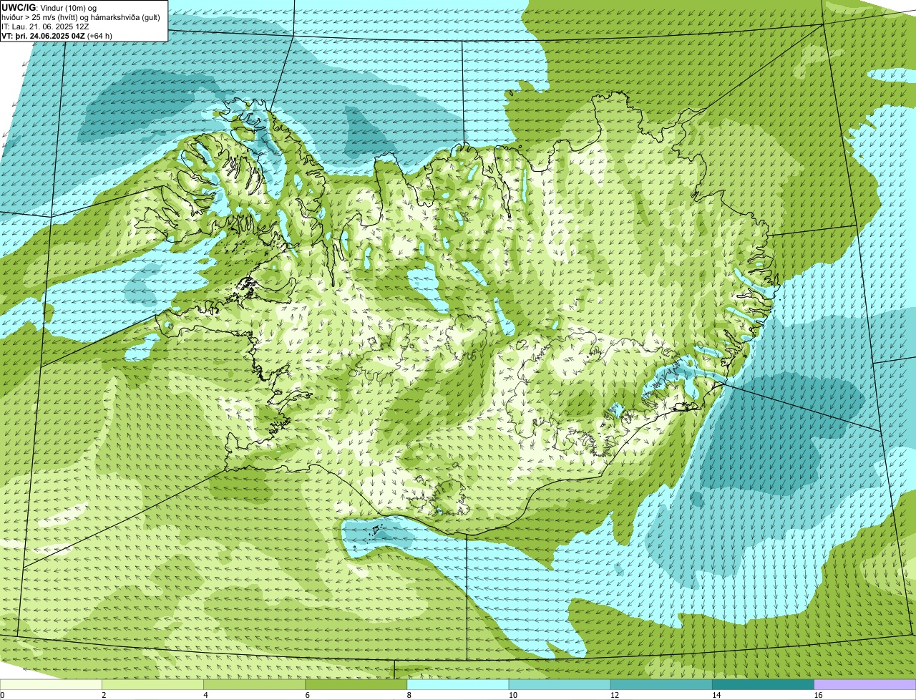Click the '2' colorbar tick label

coord(104,695)
